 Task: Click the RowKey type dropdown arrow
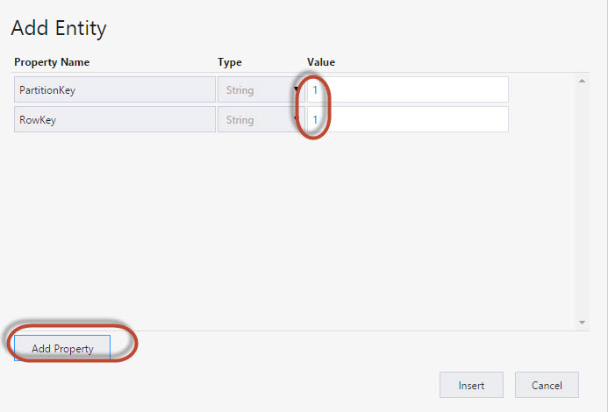point(297,119)
